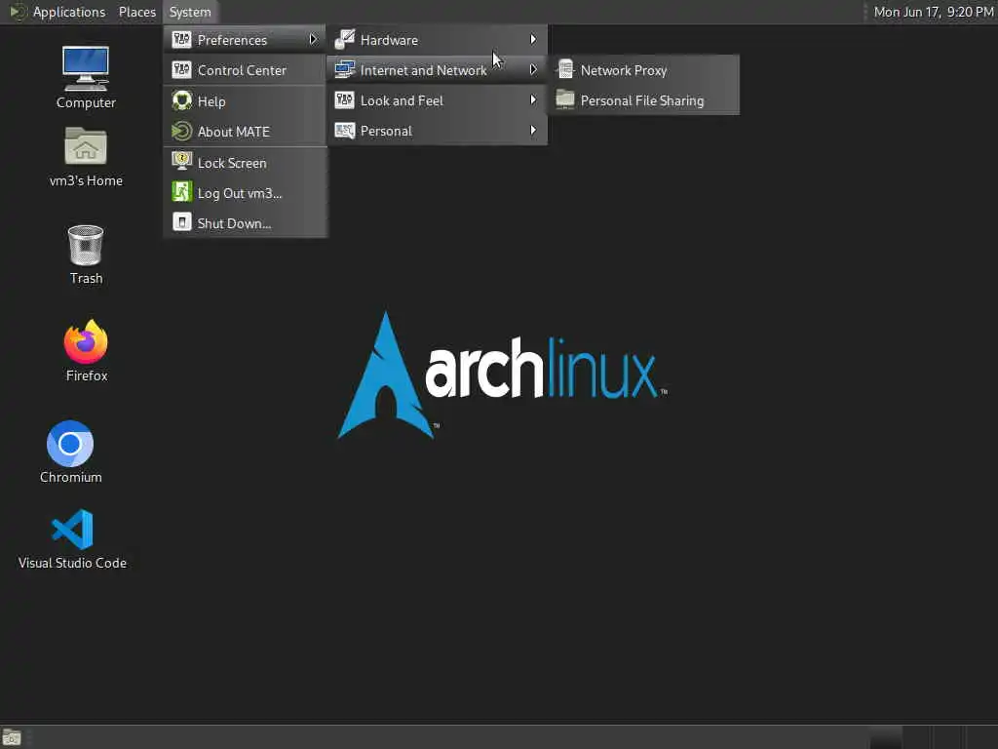The image size is (998, 749).
Task: Choose the Lock Screen entry
Action: coord(246,163)
